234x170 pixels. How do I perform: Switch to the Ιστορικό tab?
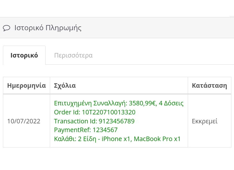[x=24, y=55]
